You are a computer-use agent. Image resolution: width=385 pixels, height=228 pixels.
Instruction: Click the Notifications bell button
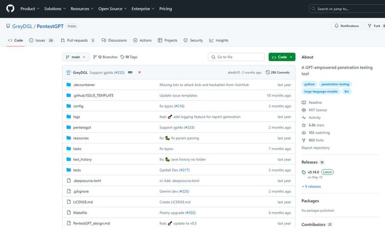346,26
